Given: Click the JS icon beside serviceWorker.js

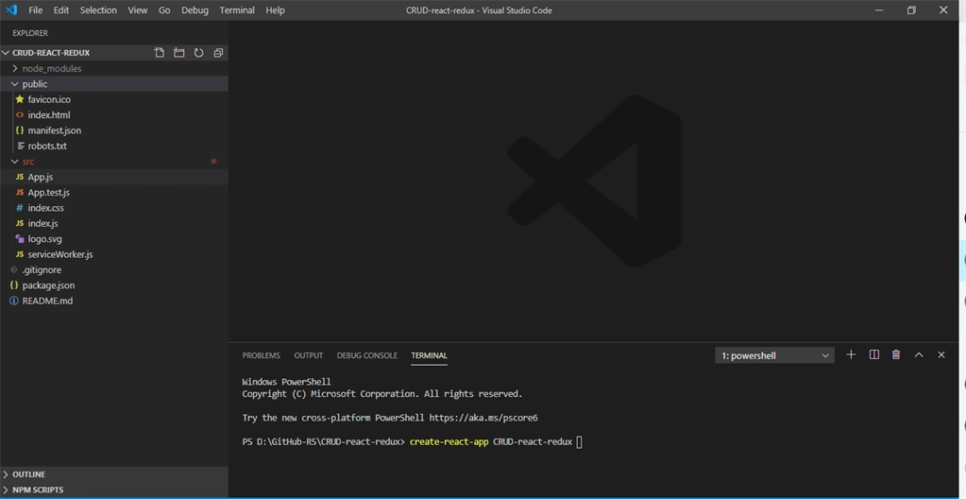Looking at the screenshot, I should tap(20, 254).
